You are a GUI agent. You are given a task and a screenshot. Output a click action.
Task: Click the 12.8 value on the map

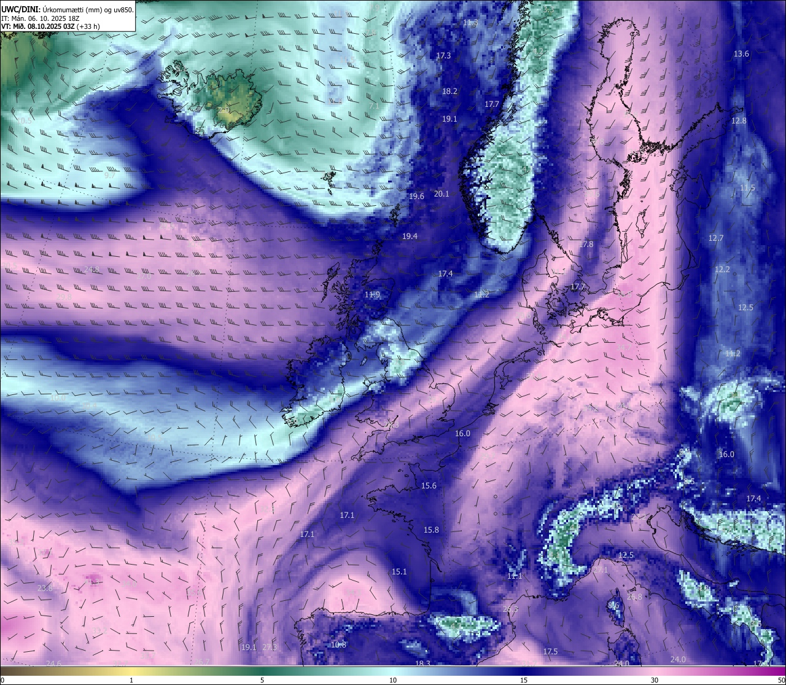click(739, 120)
